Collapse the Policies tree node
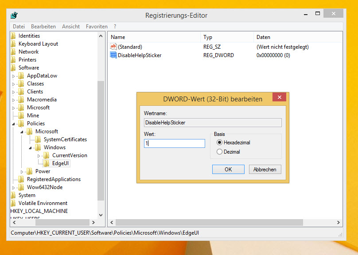The width and height of the screenshot is (358, 255). click(13, 124)
